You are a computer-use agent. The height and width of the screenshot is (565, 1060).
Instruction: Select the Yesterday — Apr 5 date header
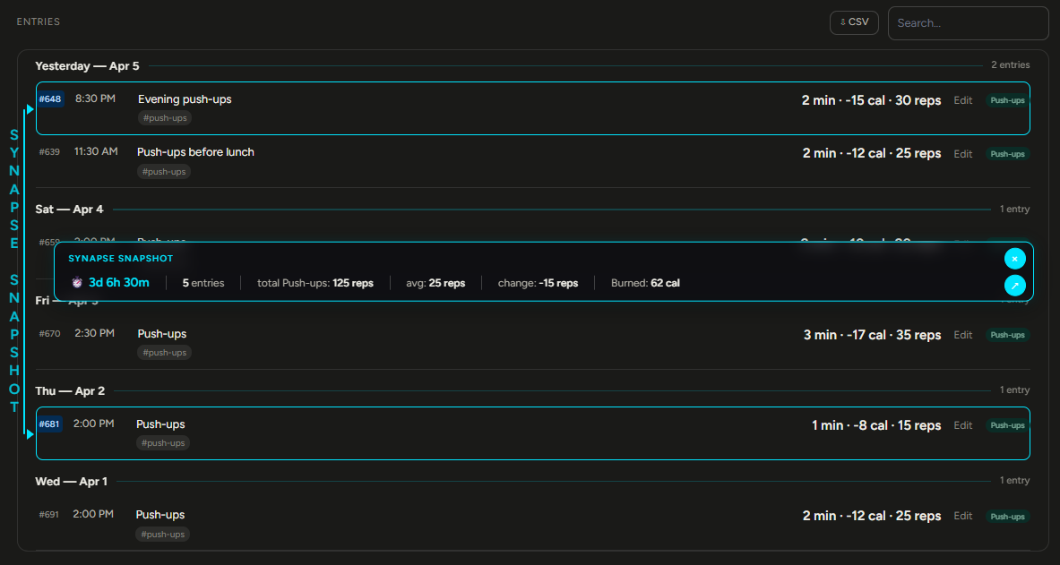87,65
